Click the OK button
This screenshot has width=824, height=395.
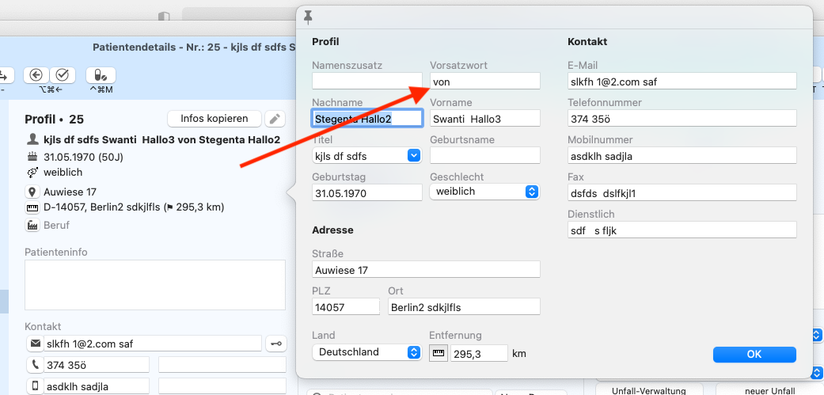click(754, 355)
